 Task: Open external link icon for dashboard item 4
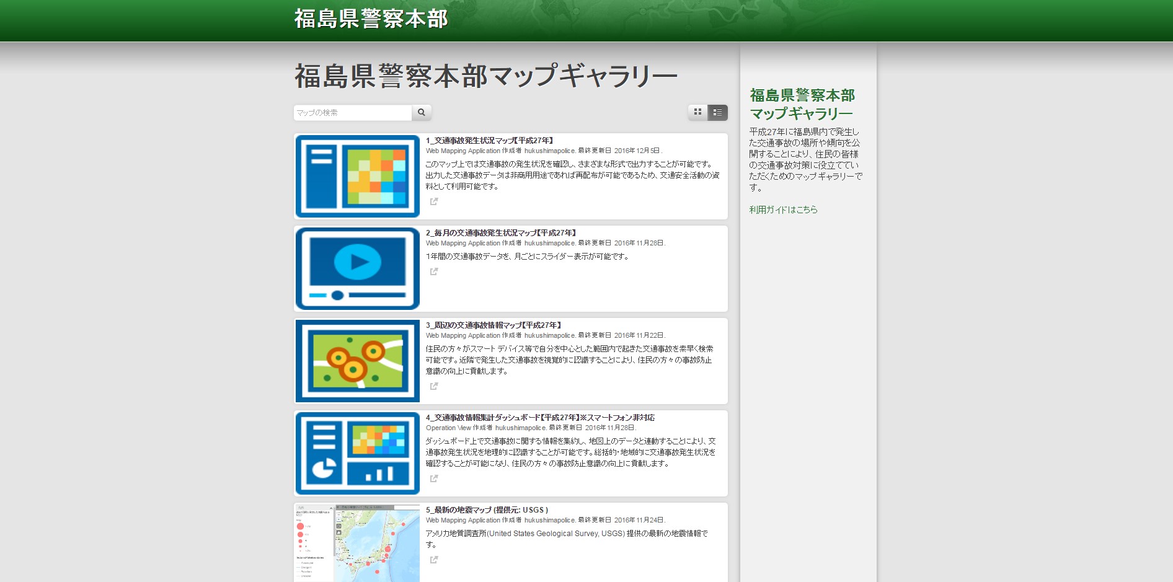point(434,478)
